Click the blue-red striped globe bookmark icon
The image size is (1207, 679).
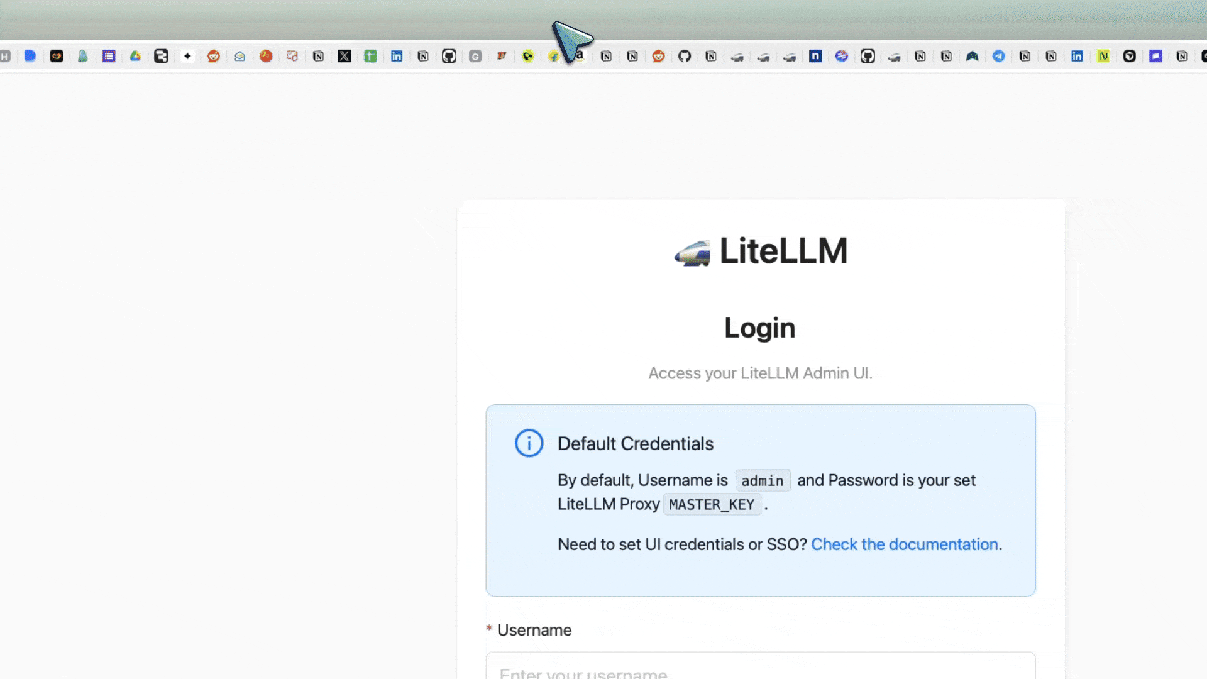click(x=841, y=57)
